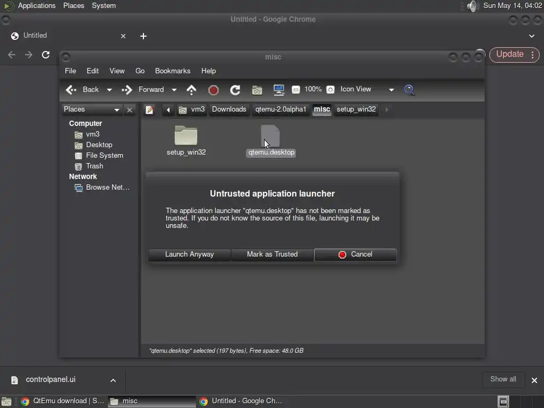Screen dimensions: 544x408
Task: Open the Applications menu in top panel
Action: pos(37,5)
